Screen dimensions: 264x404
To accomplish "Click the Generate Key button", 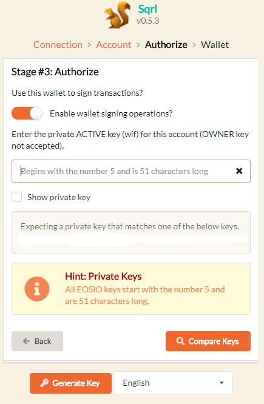I will click(70, 383).
